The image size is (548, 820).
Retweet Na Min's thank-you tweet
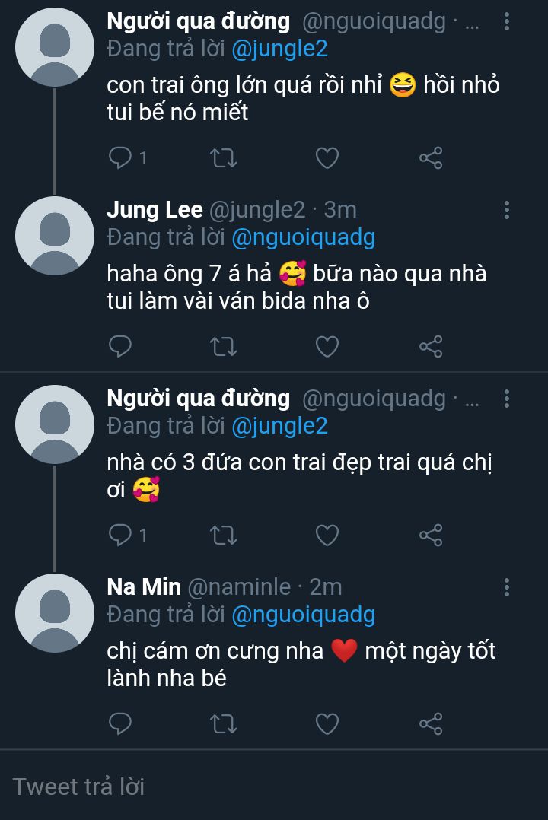tap(223, 723)
